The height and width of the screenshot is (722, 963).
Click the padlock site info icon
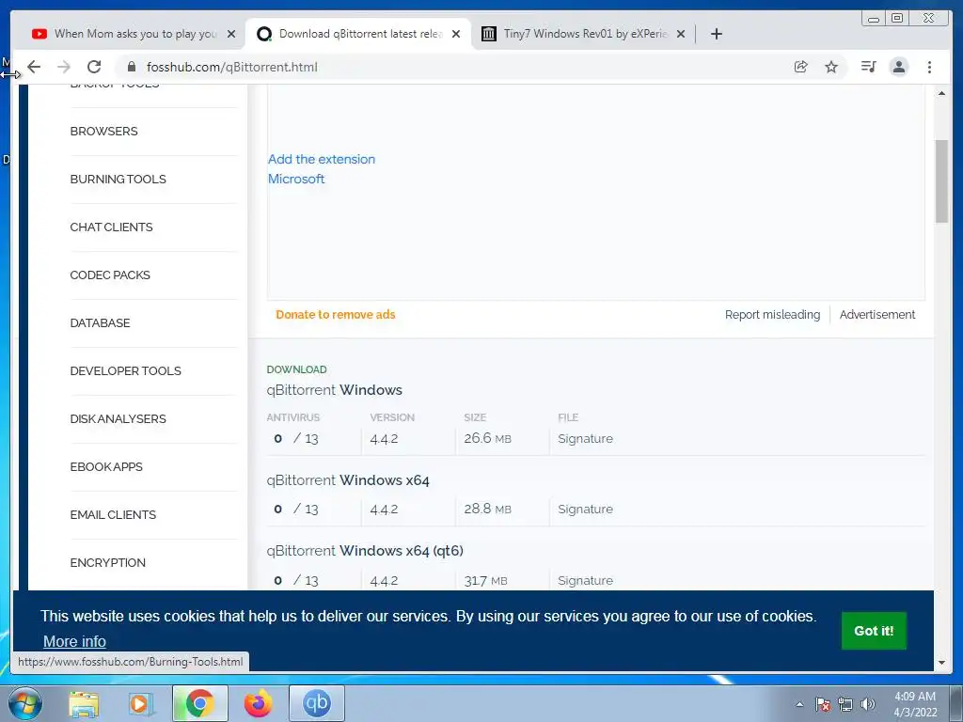[132, 67]
